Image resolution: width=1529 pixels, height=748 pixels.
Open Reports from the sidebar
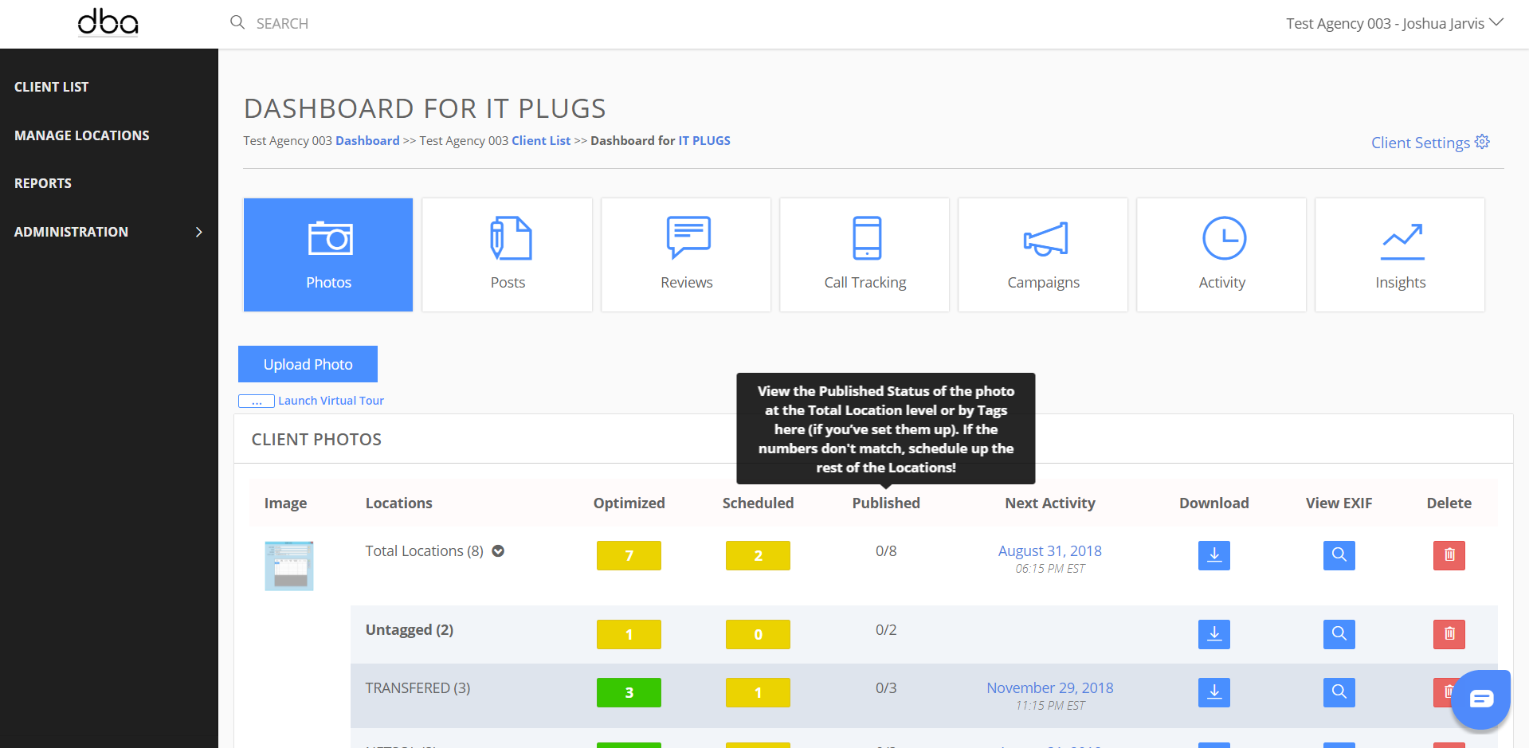43,183
